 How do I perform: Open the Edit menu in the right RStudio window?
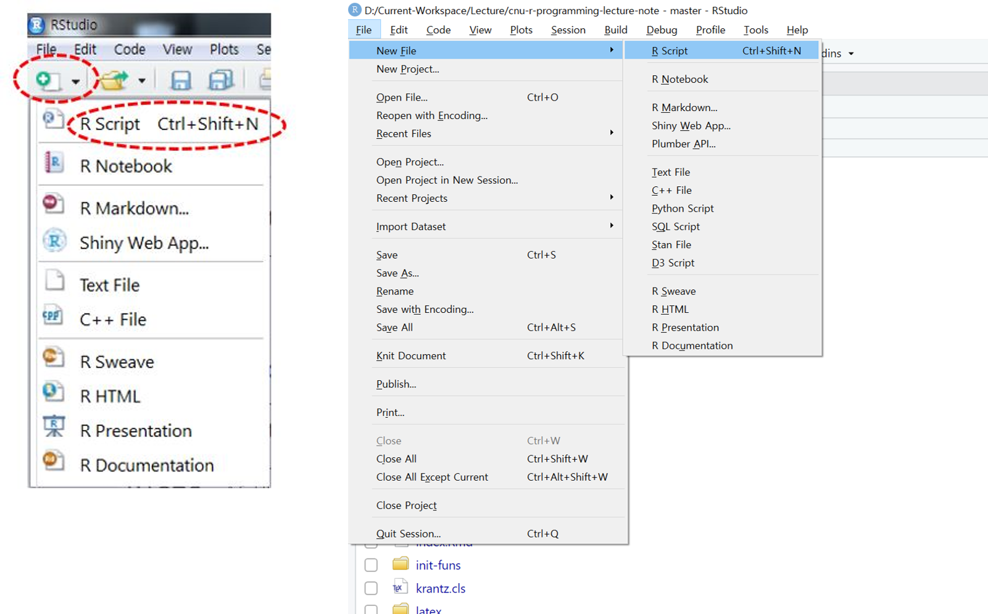[x=399, y=30]
